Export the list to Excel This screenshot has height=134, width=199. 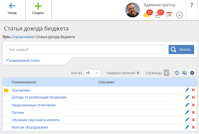pos(184,73)
